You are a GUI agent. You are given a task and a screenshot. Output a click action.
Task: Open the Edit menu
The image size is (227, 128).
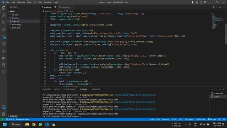pos(13,2)
